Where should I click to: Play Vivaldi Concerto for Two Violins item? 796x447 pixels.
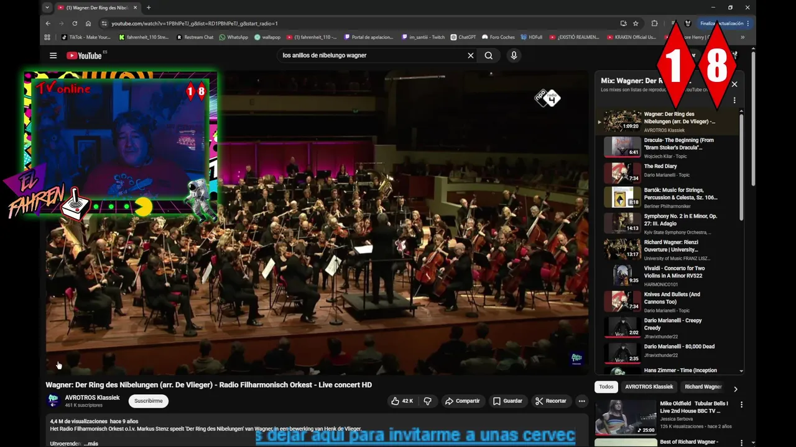tap(668, 276)
